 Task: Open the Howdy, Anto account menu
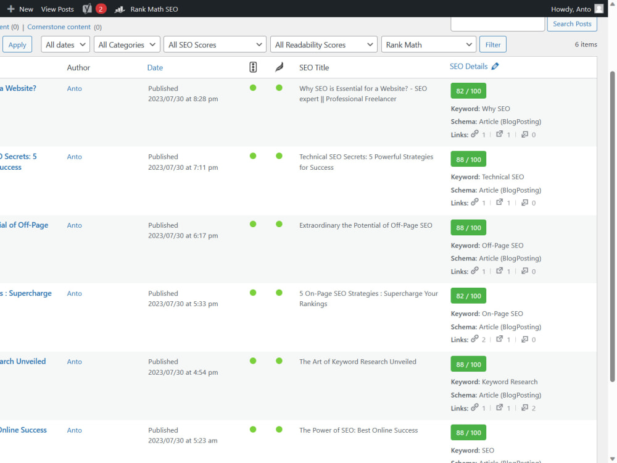coord(577,9)
